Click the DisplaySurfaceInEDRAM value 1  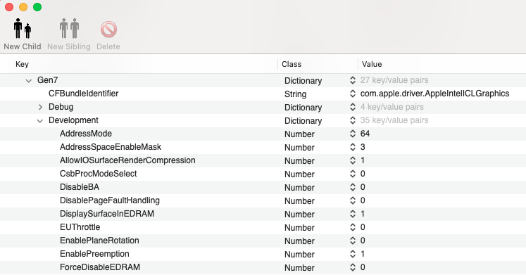click(x=363, y=214)
